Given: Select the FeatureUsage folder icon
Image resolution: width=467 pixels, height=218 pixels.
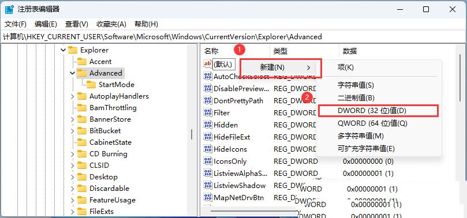Looking at the screenshot, I should point(81,200).
